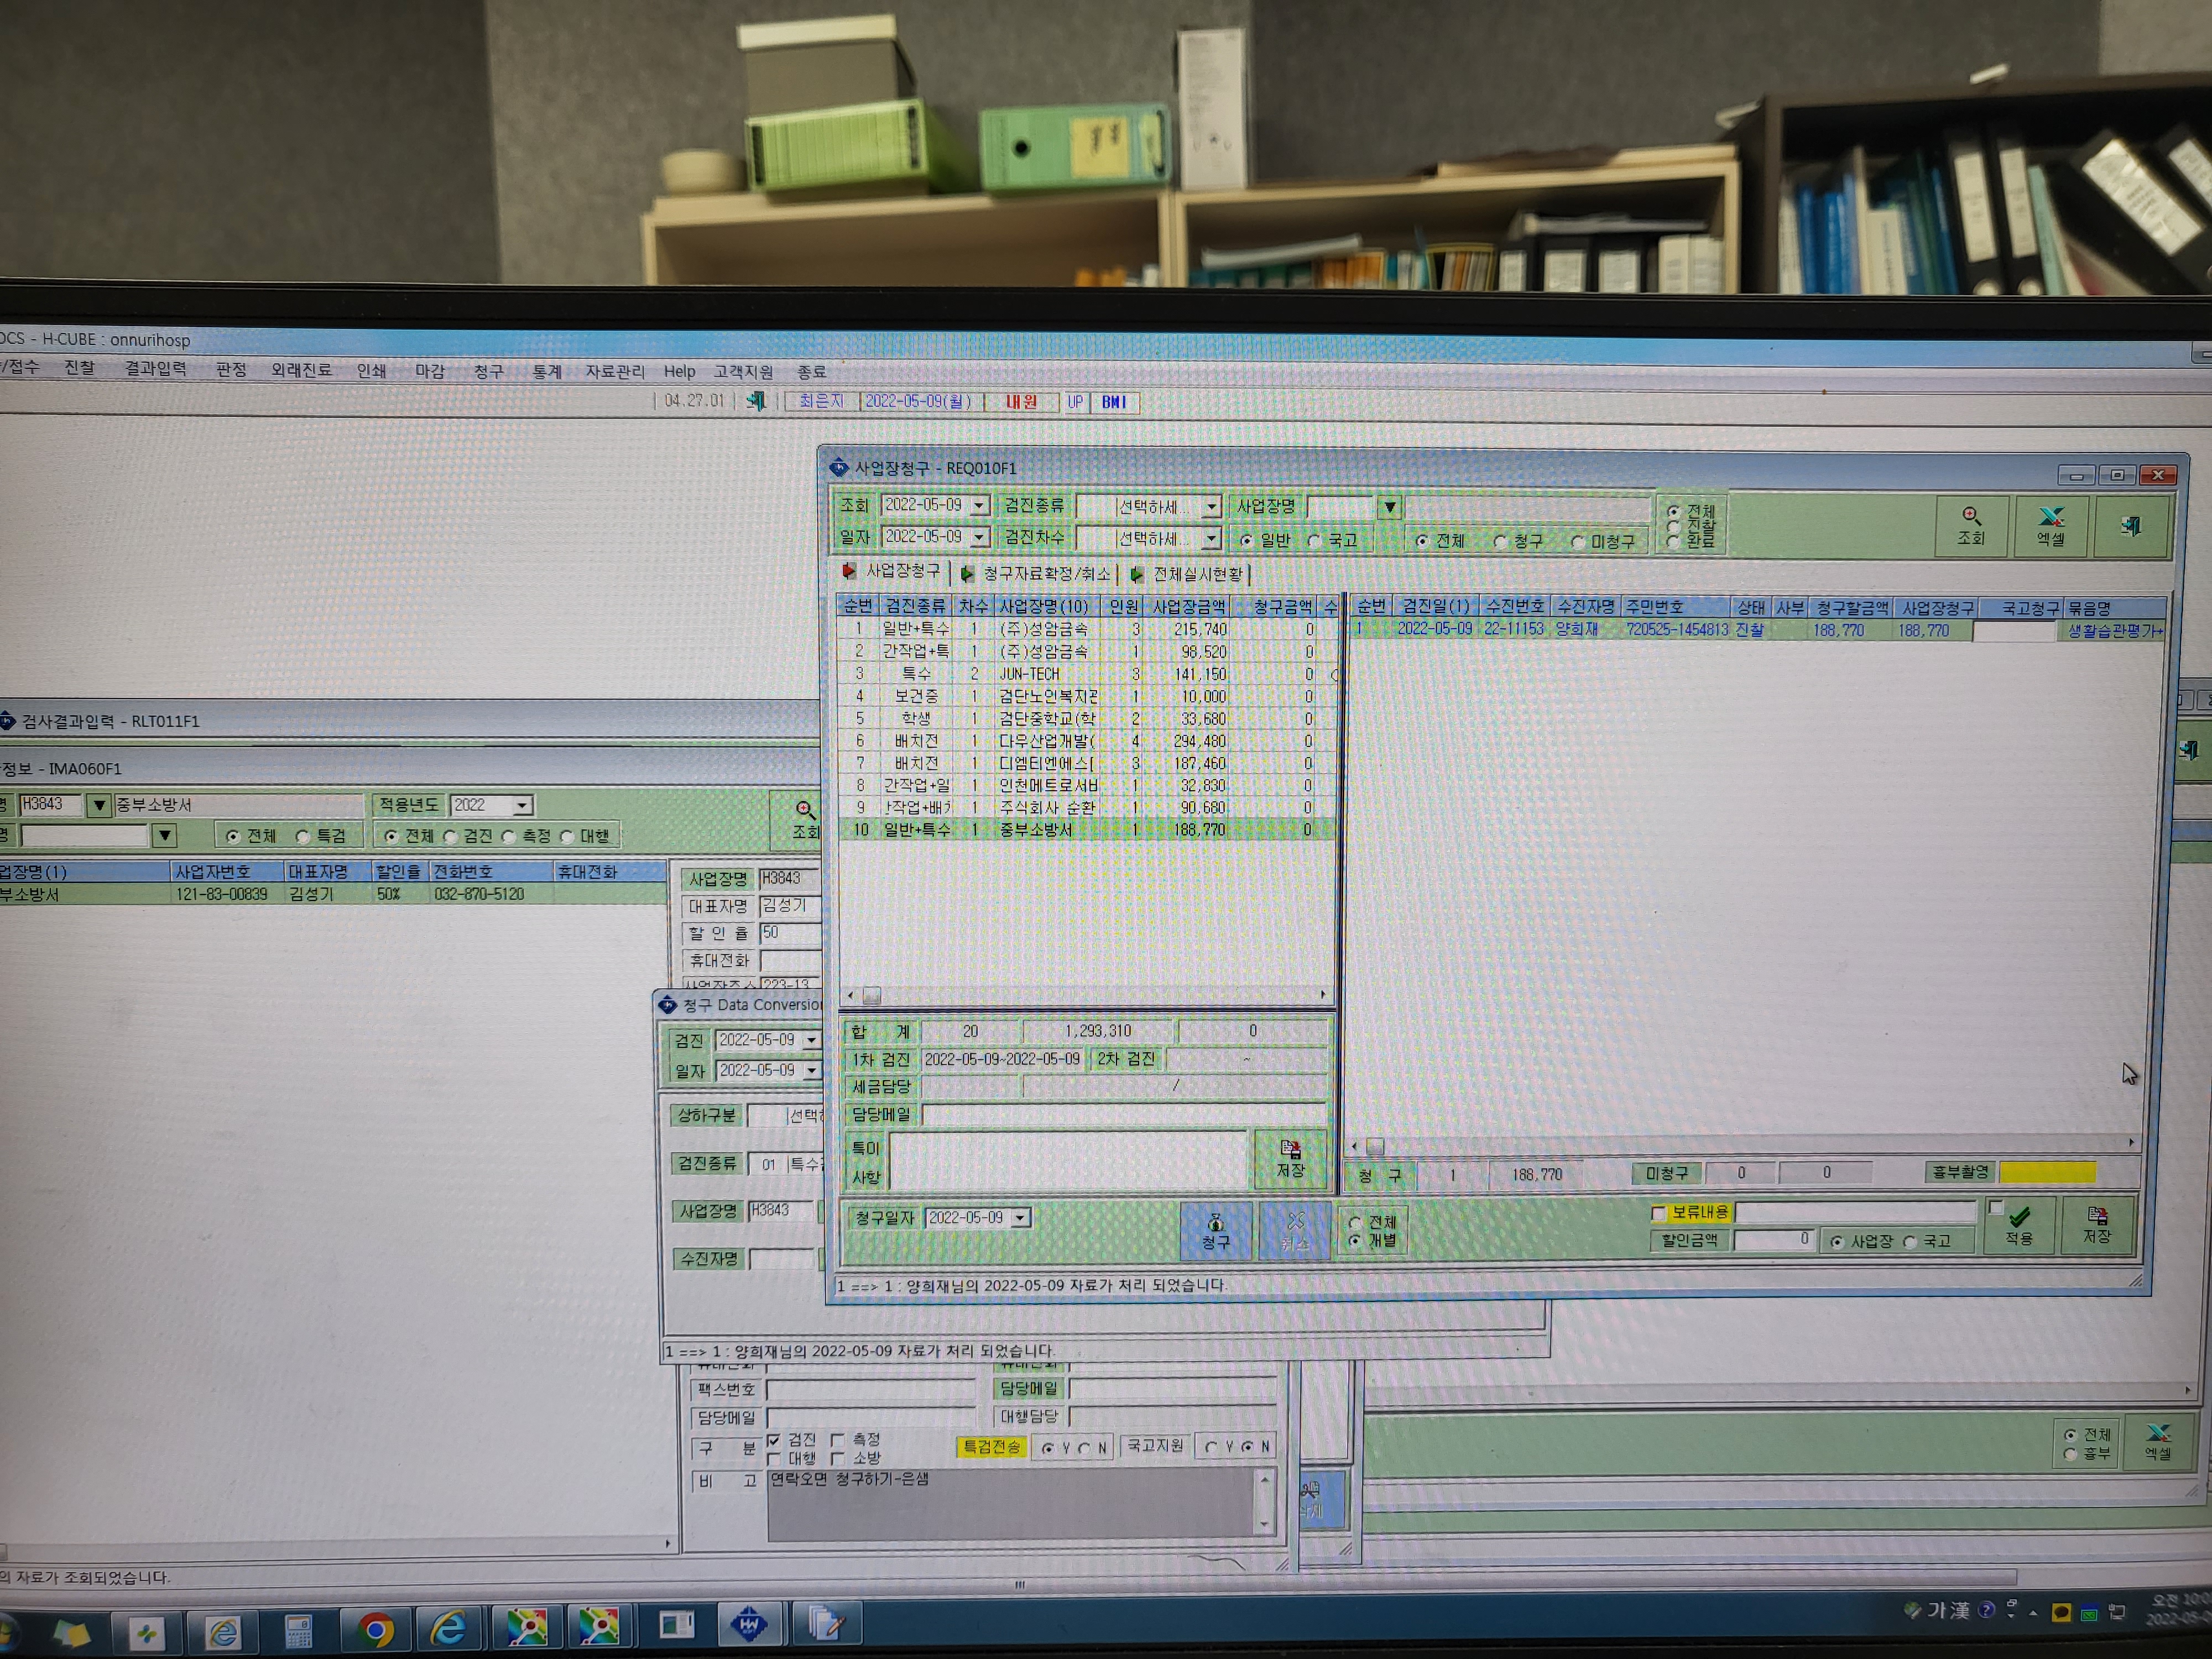Open the 통계 menu in menu bar
The width and height of the screenshot is (2212, 1659).
546,371
